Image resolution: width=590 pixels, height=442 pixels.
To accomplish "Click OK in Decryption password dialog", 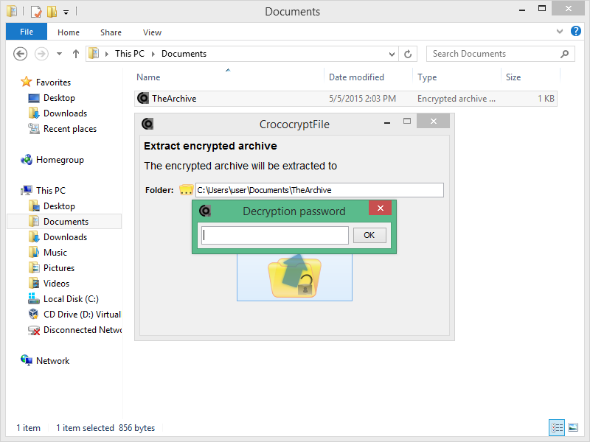I will click(369, 235).
